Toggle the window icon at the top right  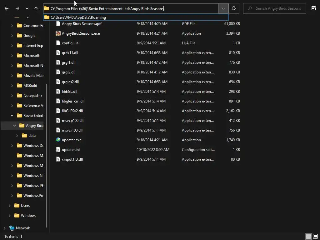(314, 8)
